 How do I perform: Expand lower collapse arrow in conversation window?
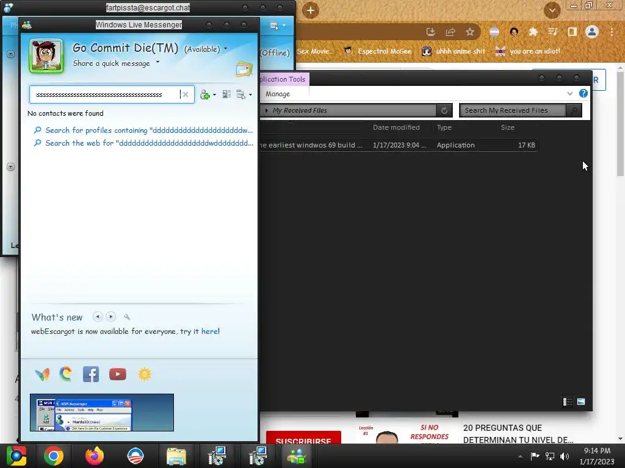11,167
